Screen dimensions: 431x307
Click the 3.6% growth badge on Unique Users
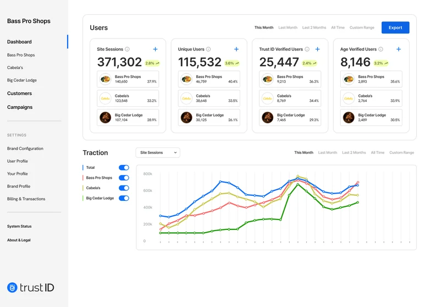point(232,63)
